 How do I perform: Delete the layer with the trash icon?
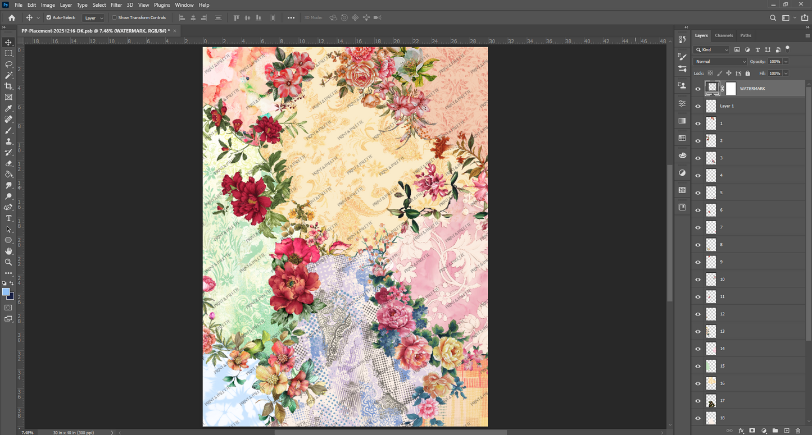pyautogui.click(x=798, y=431)
